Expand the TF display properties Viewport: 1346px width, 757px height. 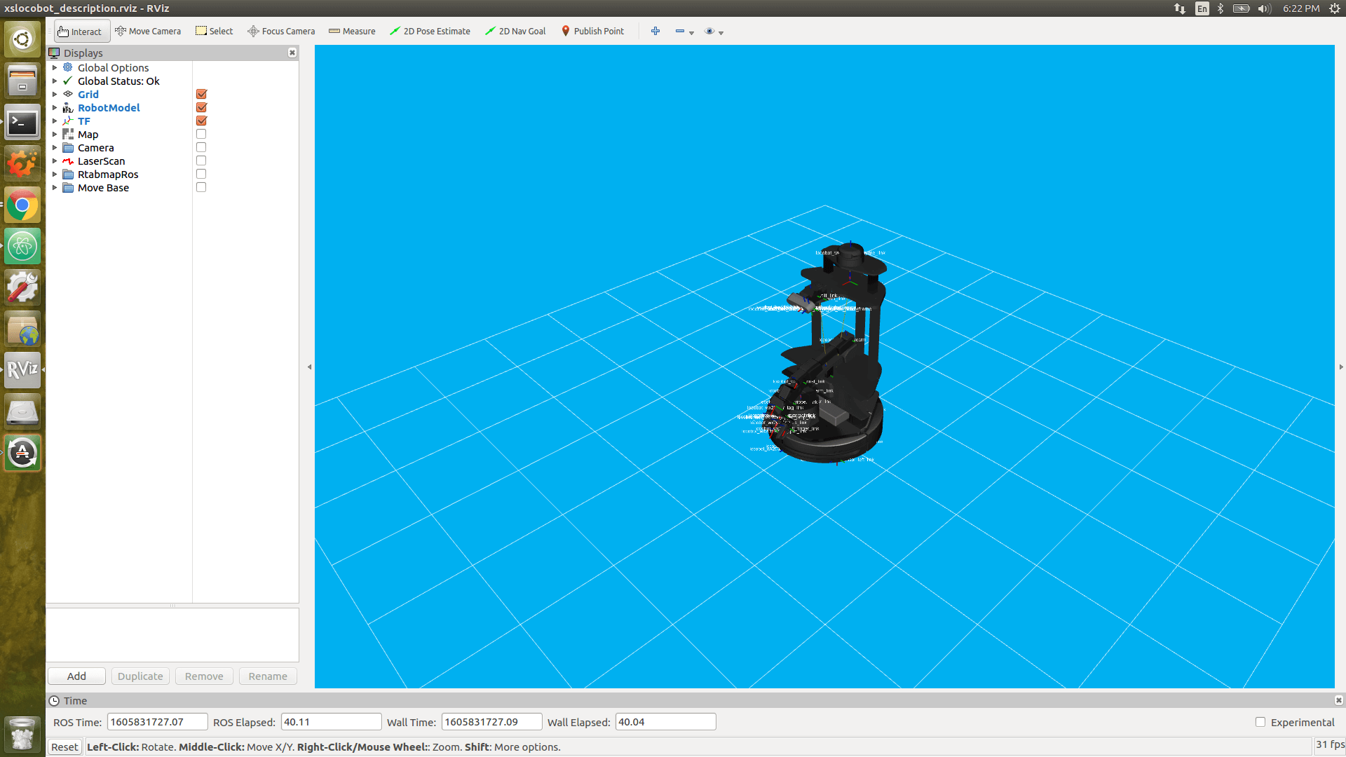(x=55, y=121)
